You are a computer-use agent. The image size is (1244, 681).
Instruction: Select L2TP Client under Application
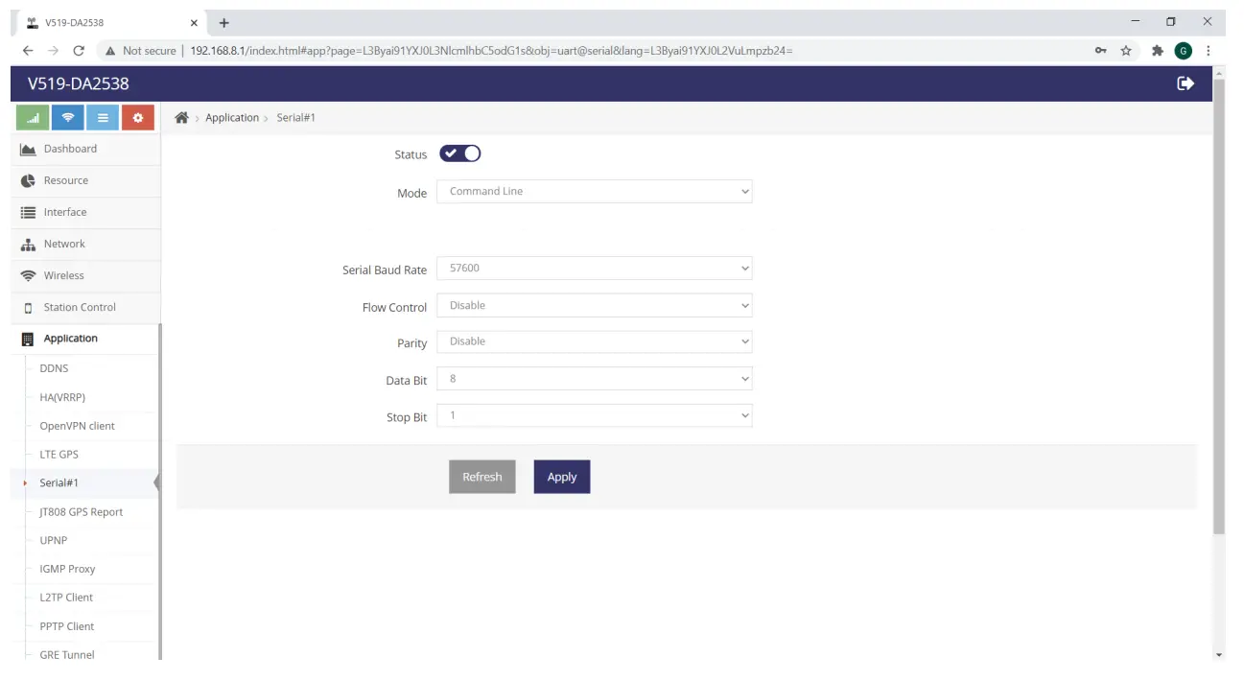point(66,598)
